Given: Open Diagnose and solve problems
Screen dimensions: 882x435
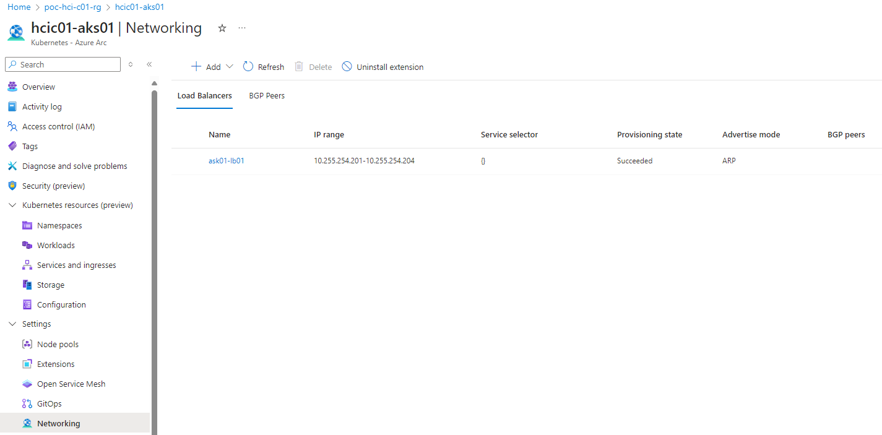Looking at the screenshot, I should (x=74, y=166).
